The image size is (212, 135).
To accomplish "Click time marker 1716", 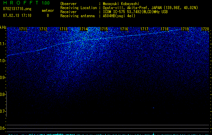I will click(x=124, y=29).
